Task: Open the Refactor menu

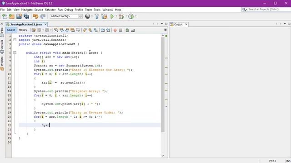Action: 50,10
